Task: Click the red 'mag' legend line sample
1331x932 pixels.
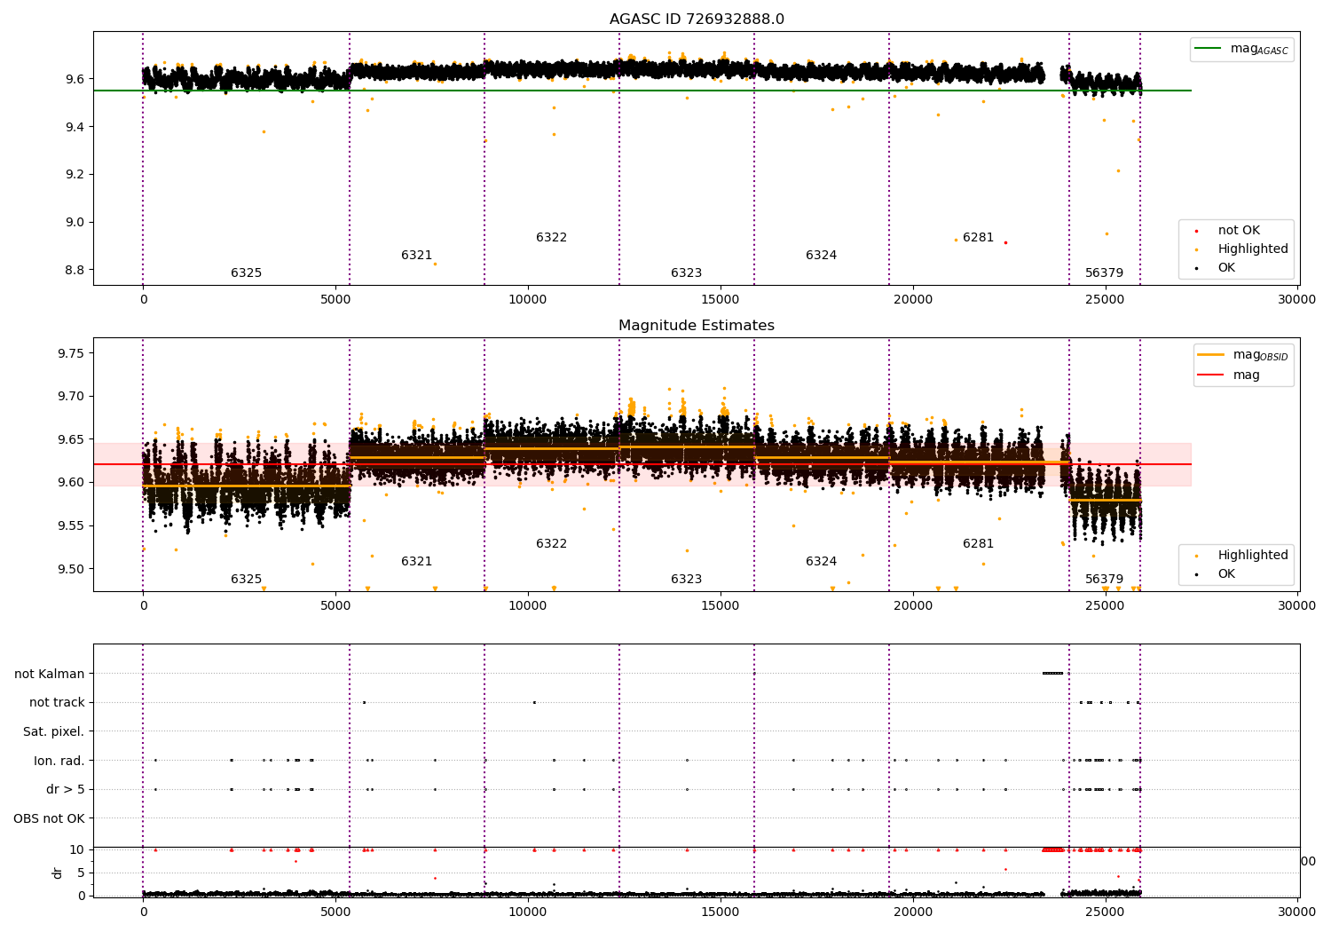Action: click(x=1210, y=375)
